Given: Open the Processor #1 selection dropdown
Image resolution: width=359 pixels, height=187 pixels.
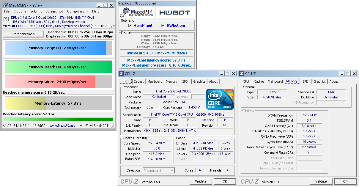Looking at the screenshot, I should [172, 170].
